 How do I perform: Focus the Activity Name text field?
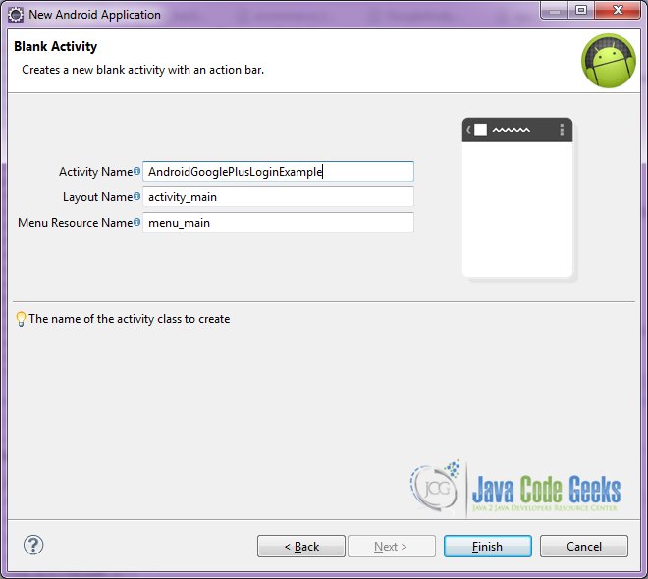[x=278, y=171]
